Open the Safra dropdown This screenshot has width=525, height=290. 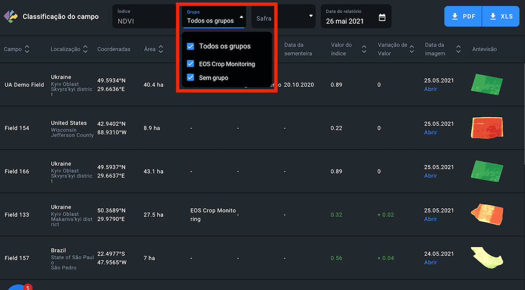[x=283, y=17]
